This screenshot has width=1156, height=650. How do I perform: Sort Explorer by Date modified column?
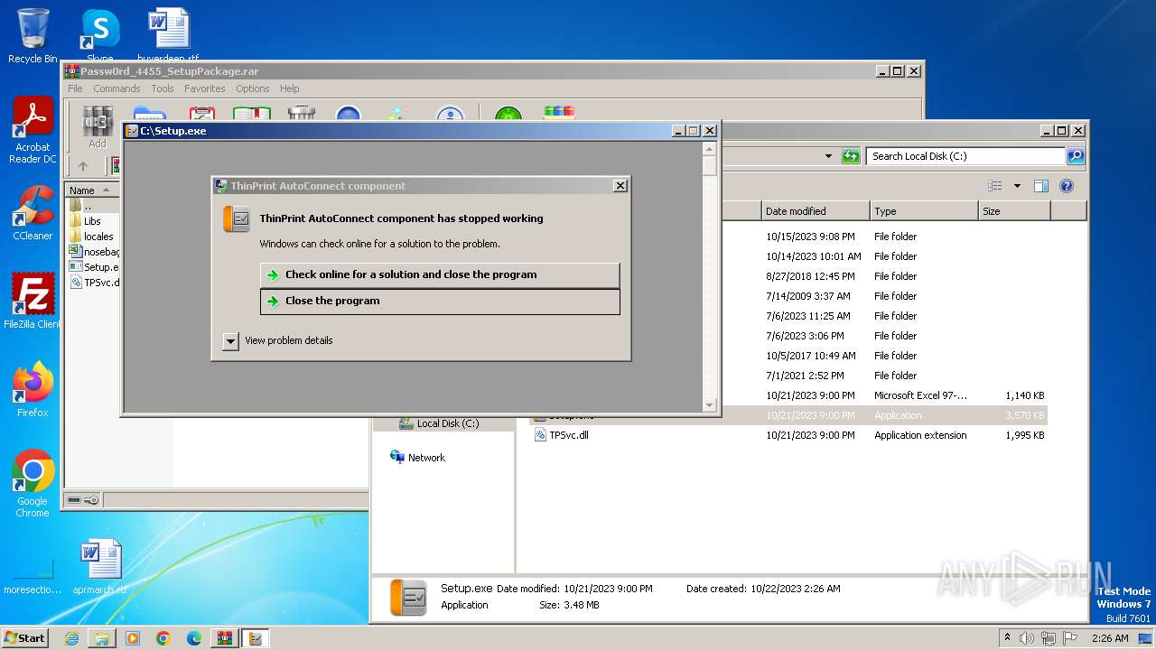point(816,211)
